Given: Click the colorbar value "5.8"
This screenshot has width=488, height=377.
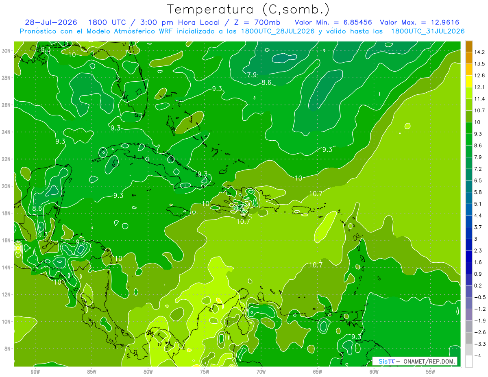Looking at the screenshot, I should coord(478,192).
